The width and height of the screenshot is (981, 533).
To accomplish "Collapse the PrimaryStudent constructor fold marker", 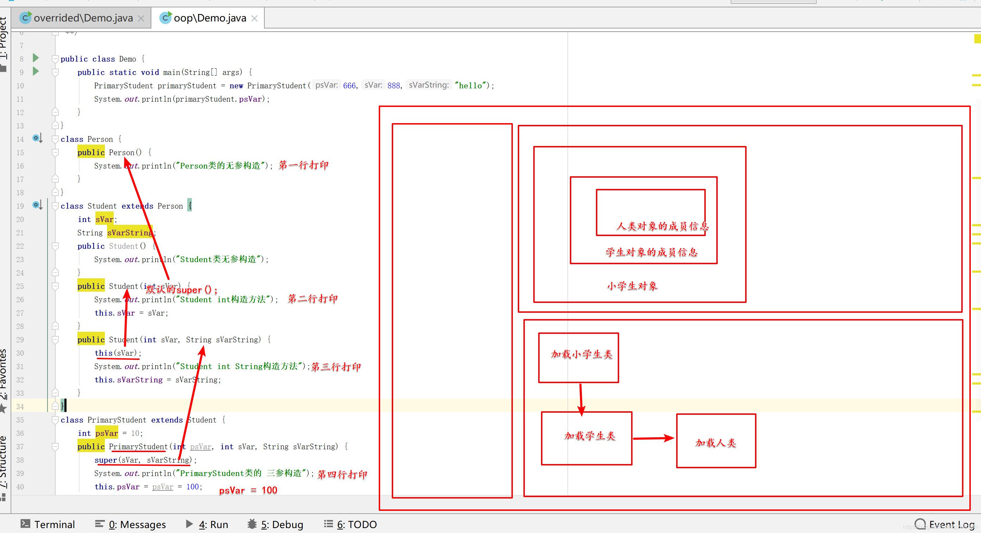I will pyautogui.click(x=55, y=446).
